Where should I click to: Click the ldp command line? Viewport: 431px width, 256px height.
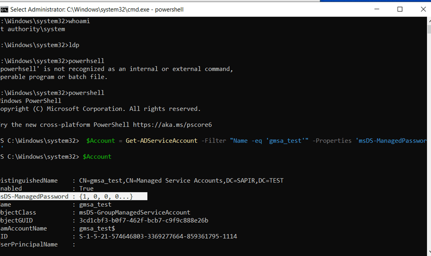(73, 45)
